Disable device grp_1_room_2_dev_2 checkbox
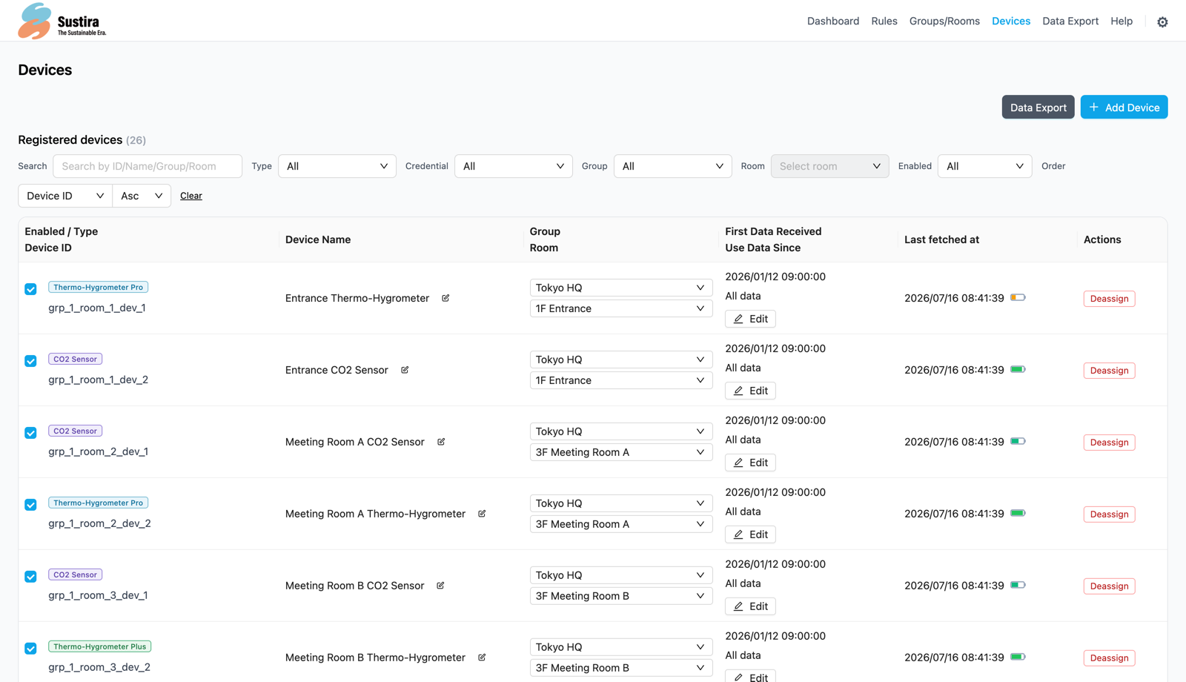 click(30, 505)
